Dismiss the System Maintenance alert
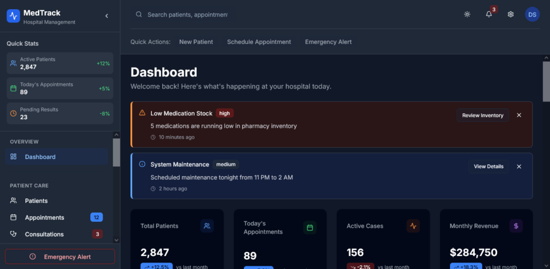Image resolution: width=550 pixels, height=269 pixels. [519, 166]
